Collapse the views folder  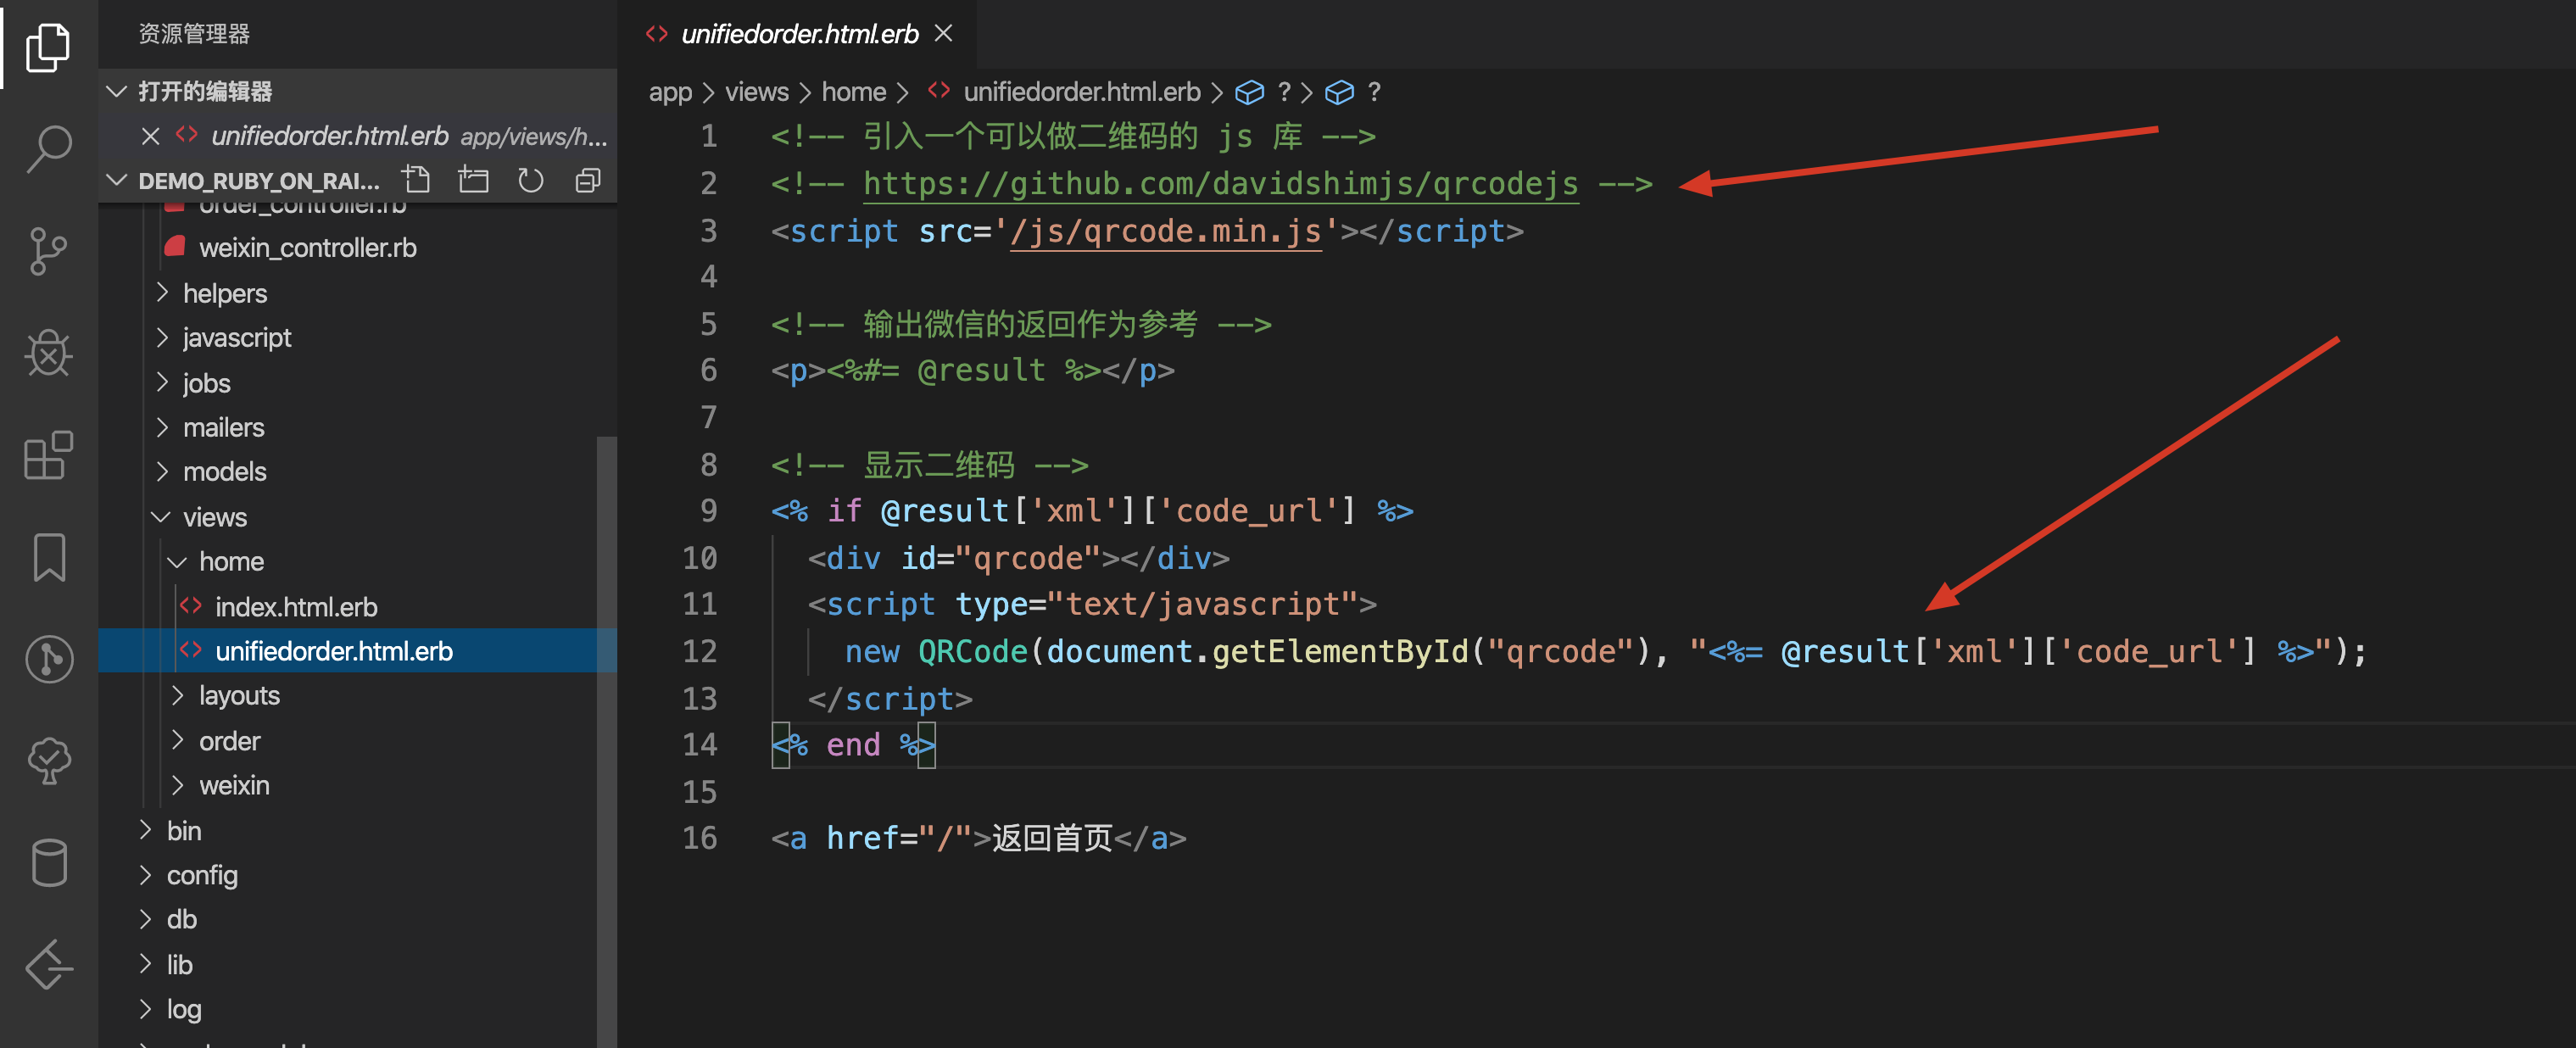coord(214,517)
